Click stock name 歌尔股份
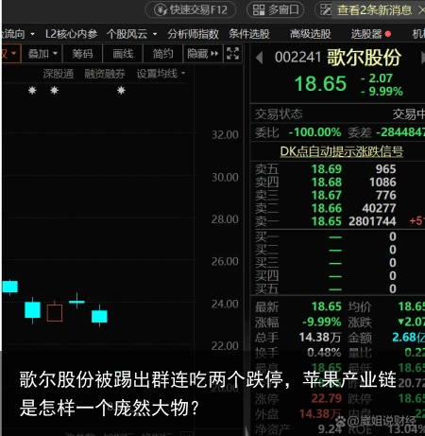The width and height of the screenshot is (425, 436). tap(364, 58)
